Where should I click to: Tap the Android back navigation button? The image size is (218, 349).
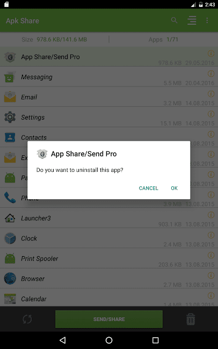63,340
